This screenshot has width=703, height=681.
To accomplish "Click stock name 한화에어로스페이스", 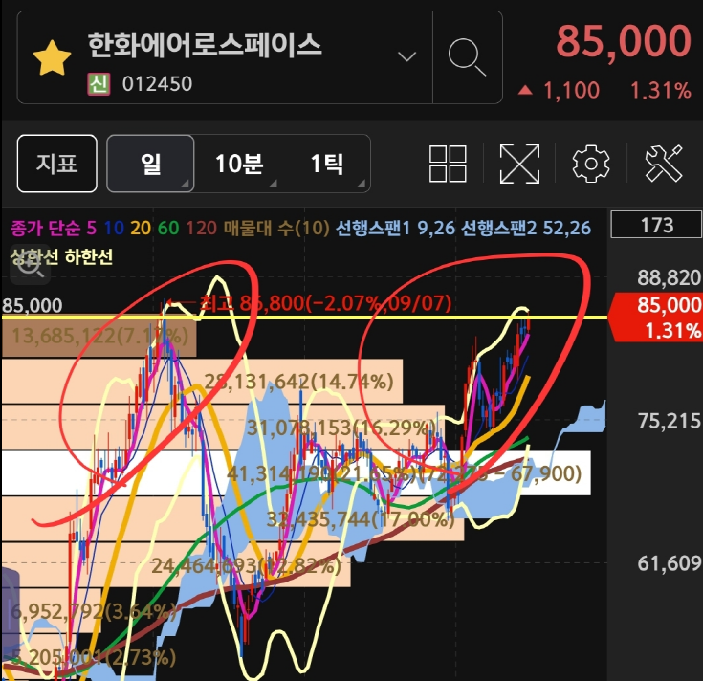I will point(205,45).
